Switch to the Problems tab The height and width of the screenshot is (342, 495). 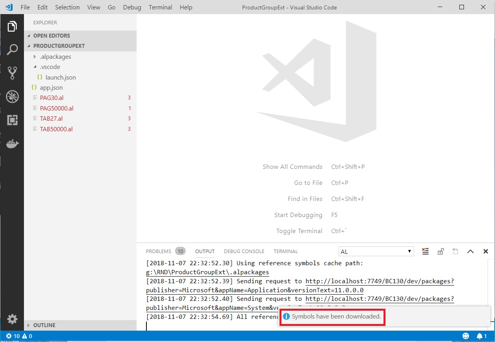[159, 252]
